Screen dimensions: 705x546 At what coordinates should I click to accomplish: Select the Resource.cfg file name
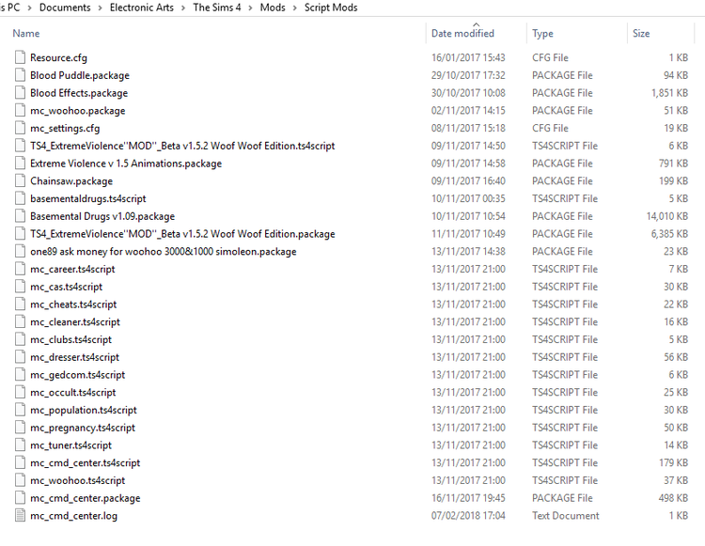(x=58, y=57)
